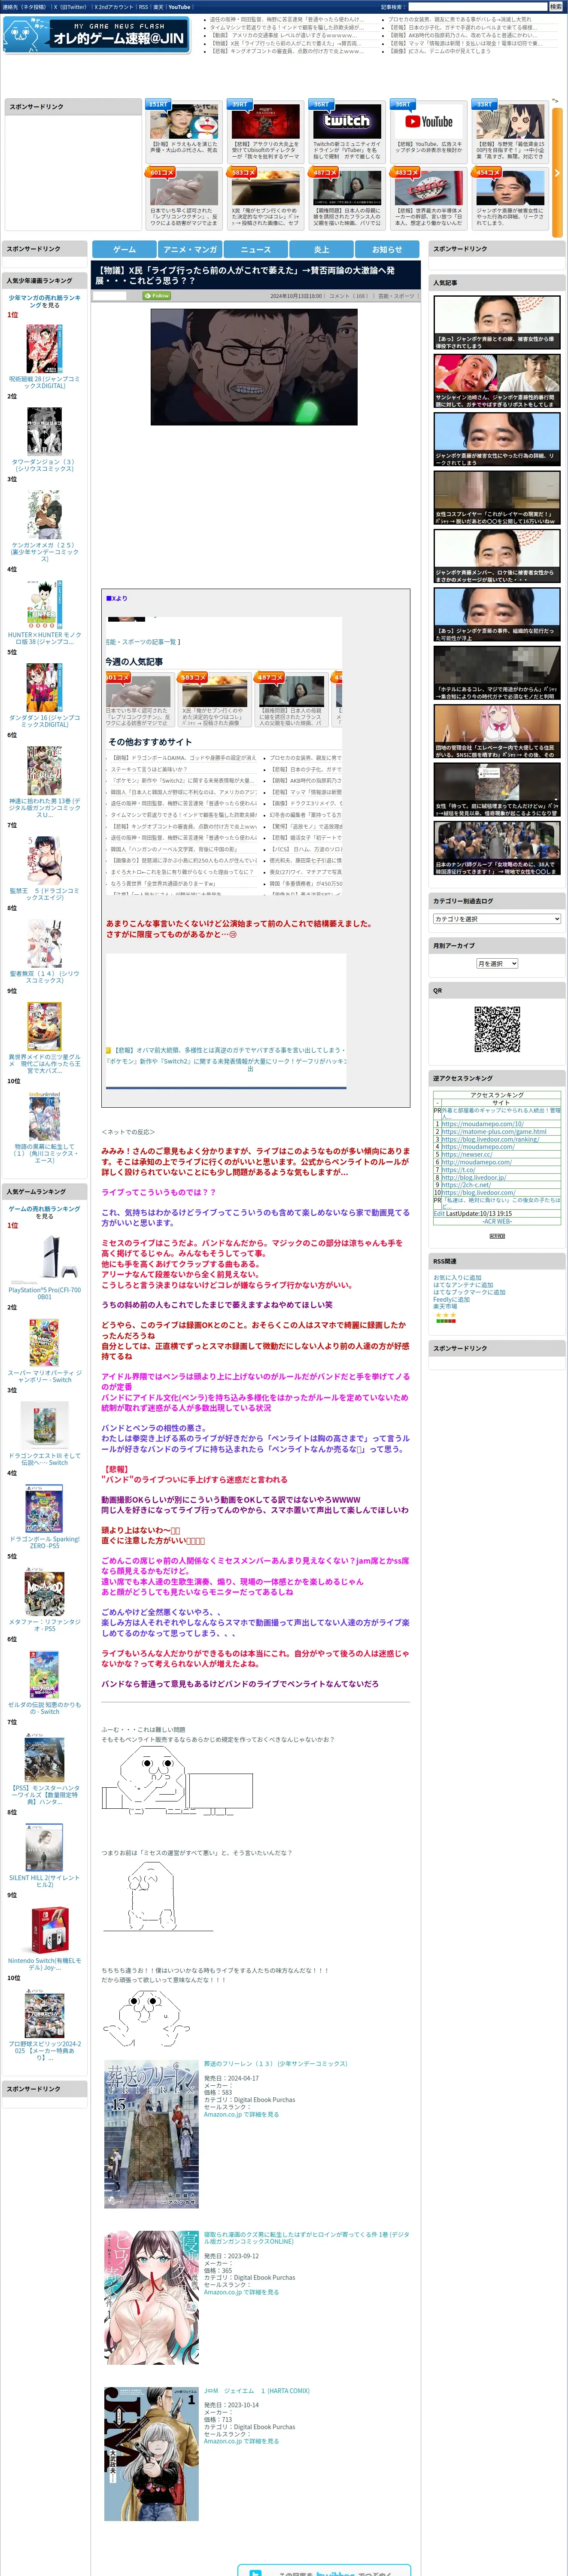The height and width of the screenshot is (2576, 568).
Task: Open the RSS link in top bar
Action: [x=143, y=6]
